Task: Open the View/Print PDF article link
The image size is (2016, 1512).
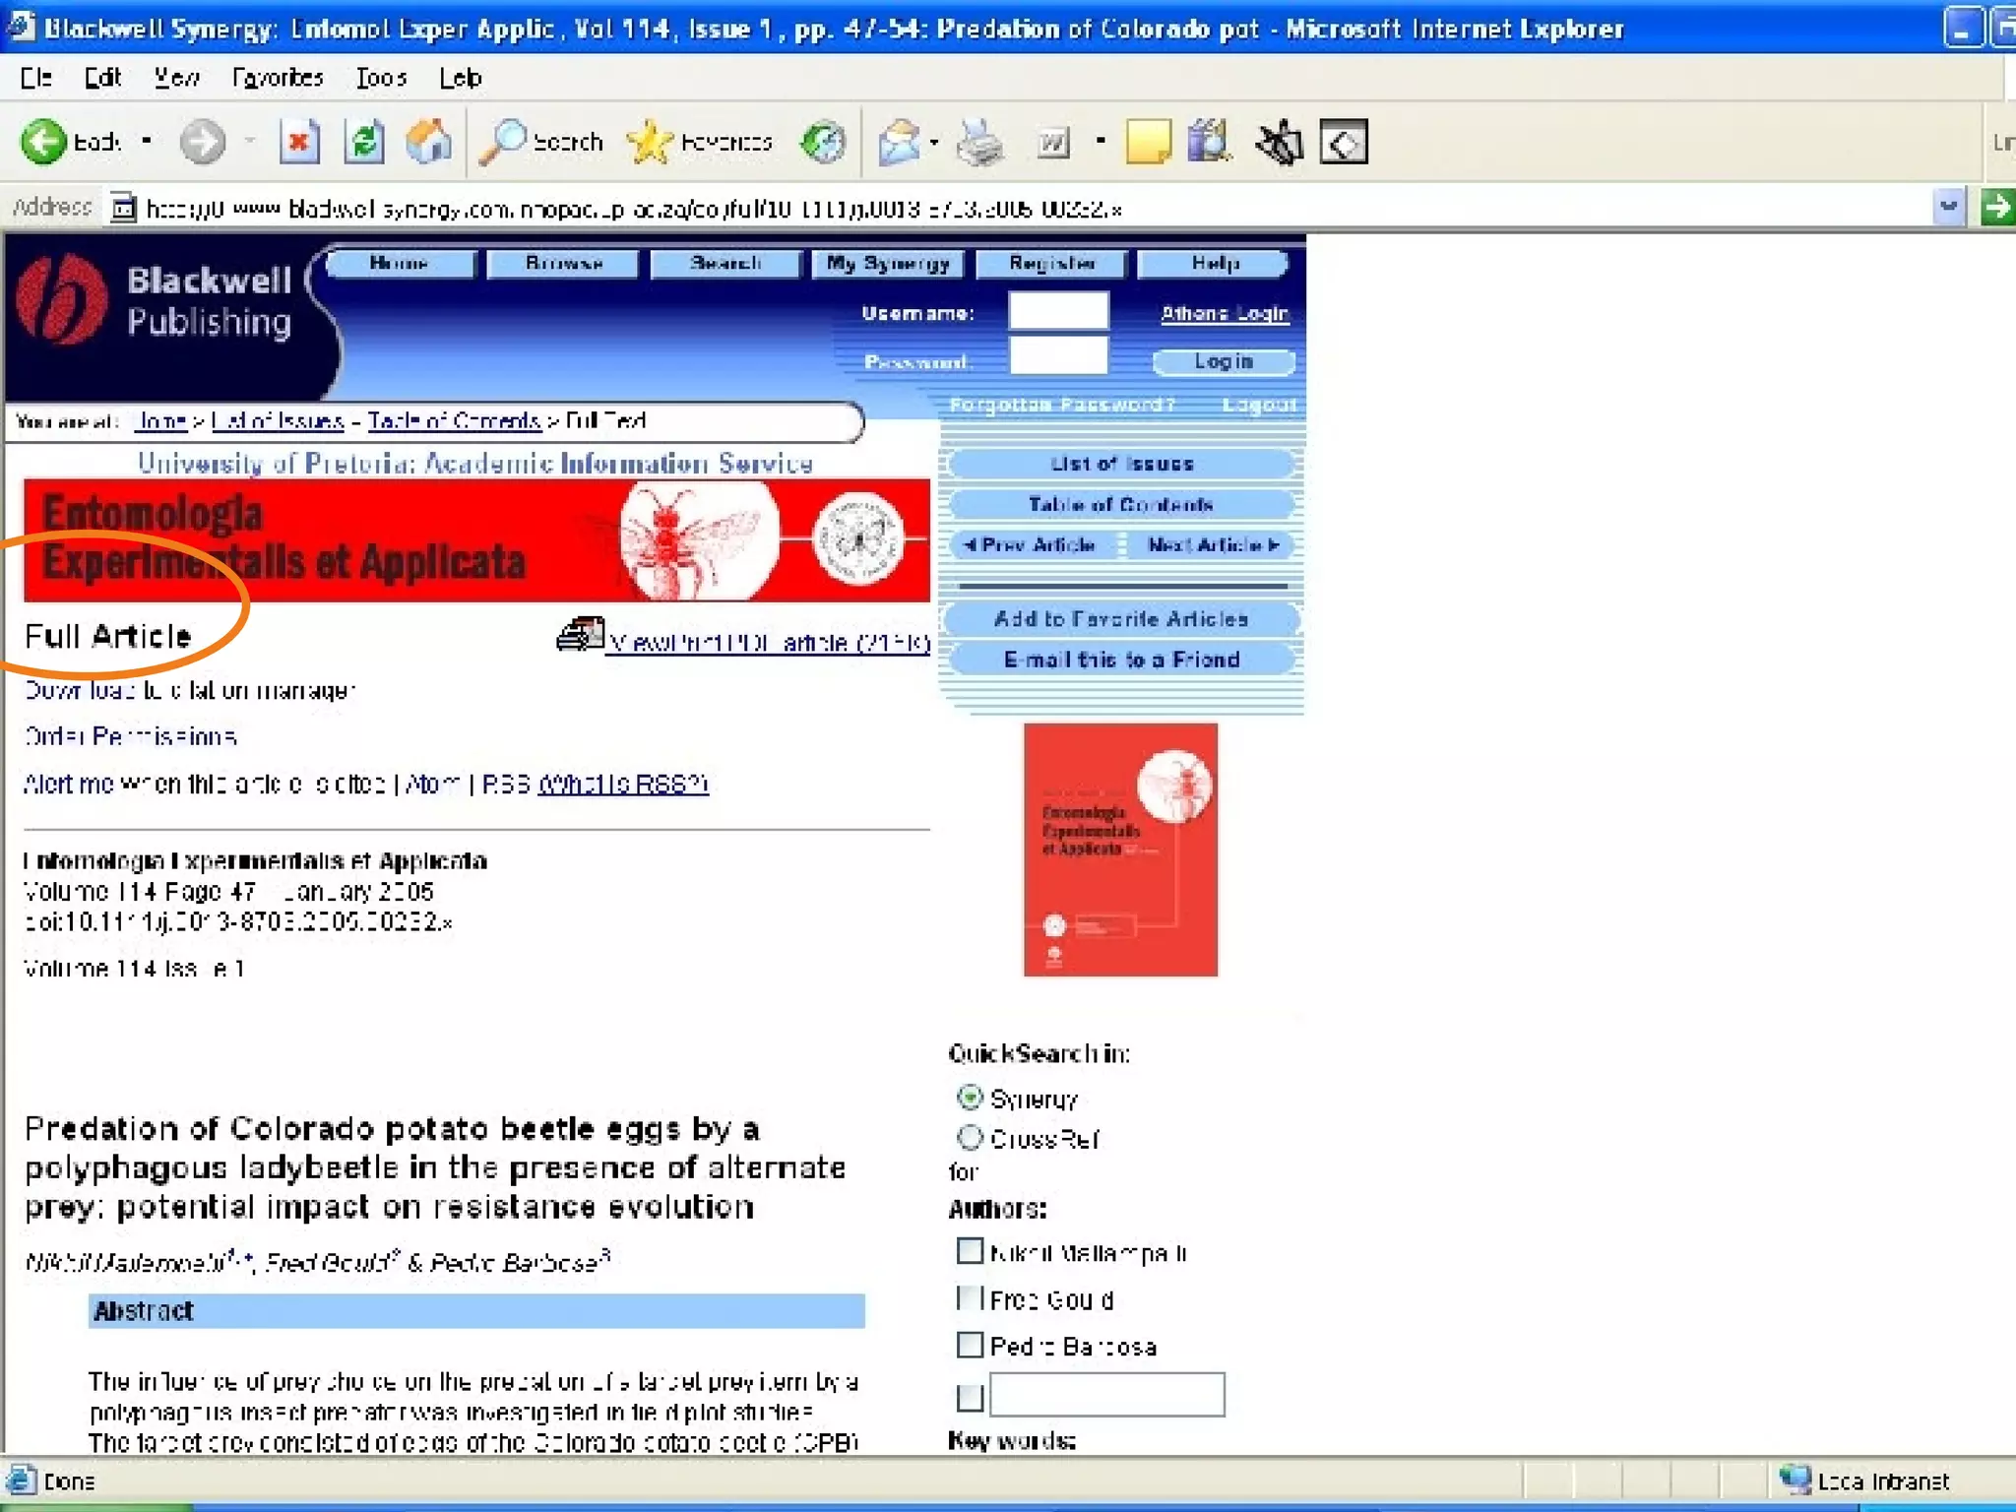Action: (768, 643)
